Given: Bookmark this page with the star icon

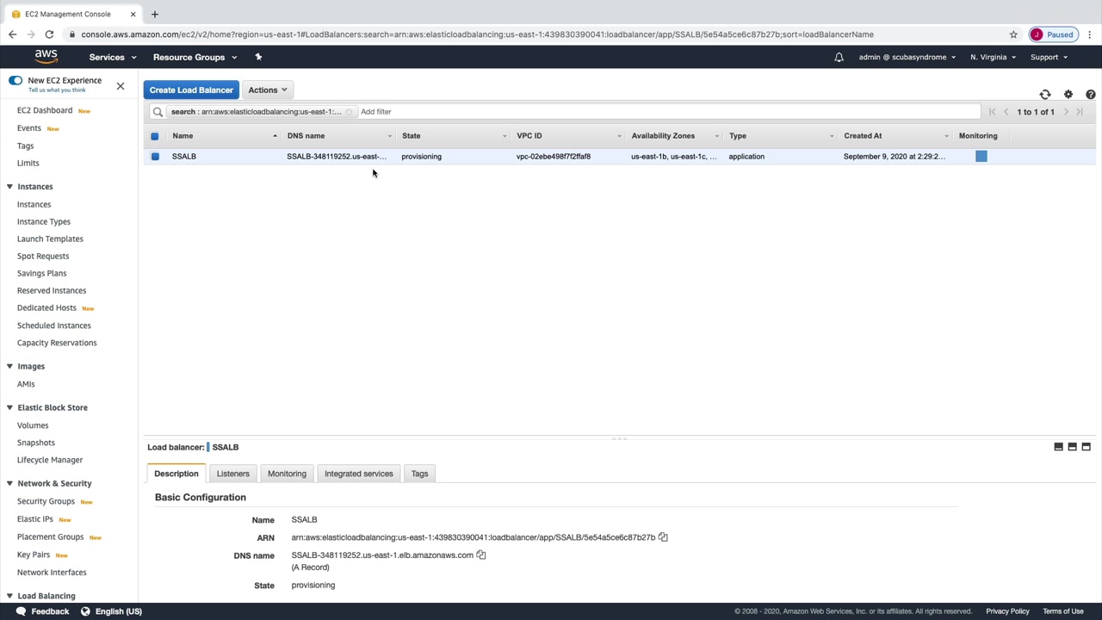Looking at the screenshot, I should click(x=1013, y=34).
